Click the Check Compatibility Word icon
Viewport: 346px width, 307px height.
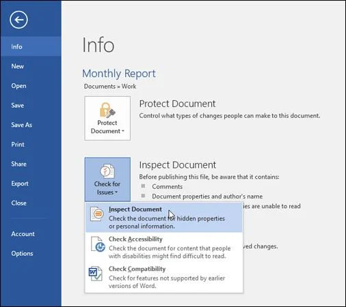96,274
